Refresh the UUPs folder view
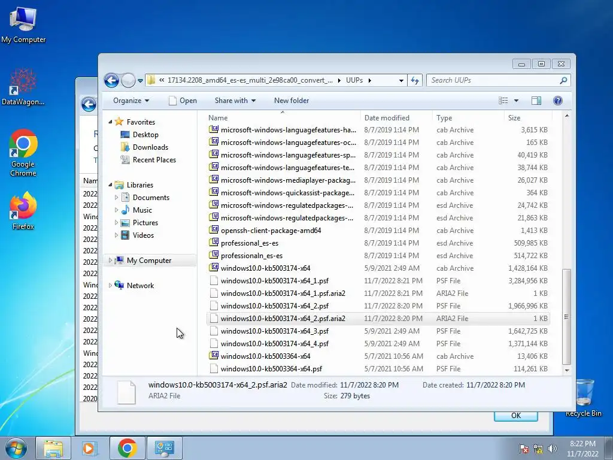Image resolution: width=613 pixels, height=460 pixels. tap(415, 81)
